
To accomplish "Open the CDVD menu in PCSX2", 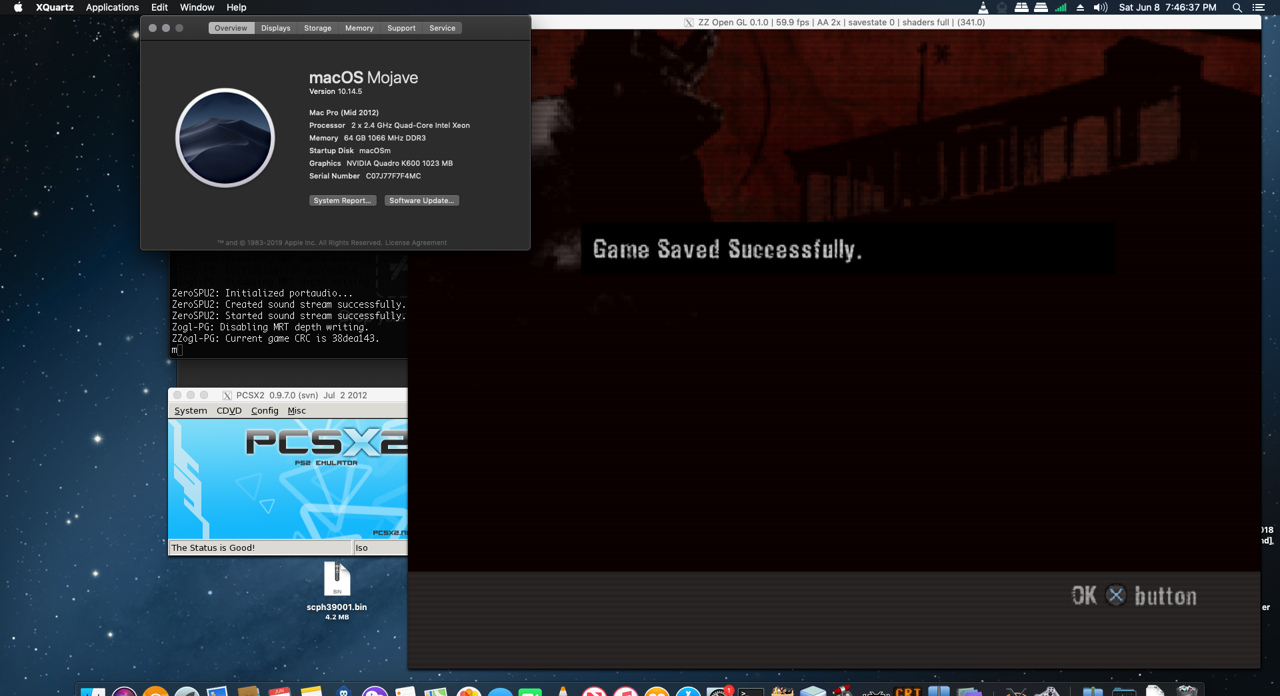I will pos(229,410).
